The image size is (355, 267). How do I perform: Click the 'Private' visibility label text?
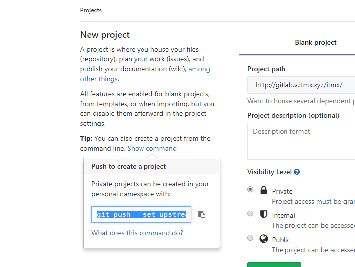282,191
